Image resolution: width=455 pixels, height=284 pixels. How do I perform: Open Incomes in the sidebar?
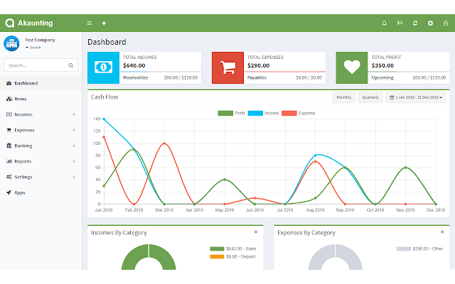tap(41, 114)
